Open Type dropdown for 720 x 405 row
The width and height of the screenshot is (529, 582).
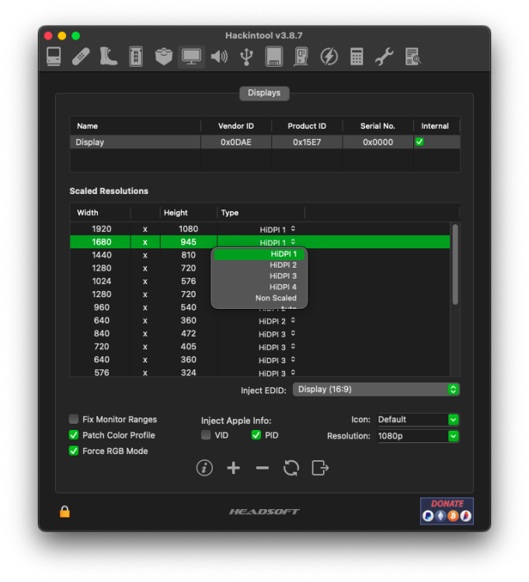point(277,347)
